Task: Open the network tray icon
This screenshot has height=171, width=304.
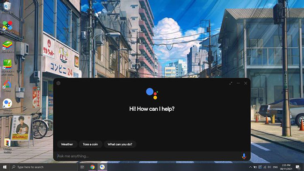Action: pos(265,167)
